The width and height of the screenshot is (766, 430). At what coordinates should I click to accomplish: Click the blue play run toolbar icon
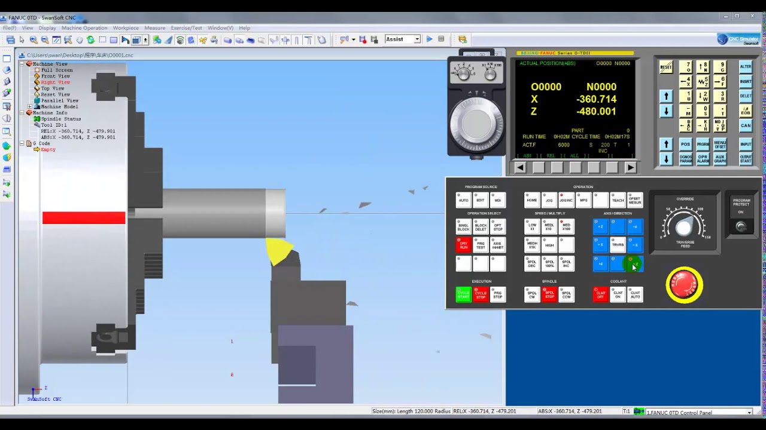coord(429,39)
